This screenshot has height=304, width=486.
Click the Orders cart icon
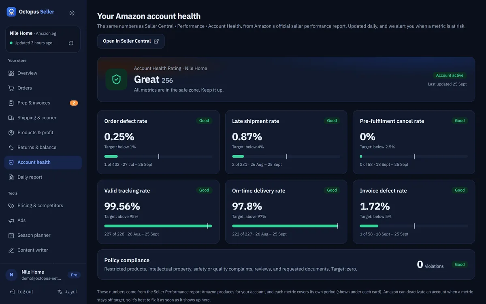(x=11, y=88)
